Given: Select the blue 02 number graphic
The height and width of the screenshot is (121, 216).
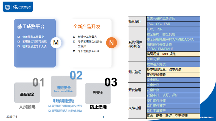Looking at the screenshot, I should (76, 75).
